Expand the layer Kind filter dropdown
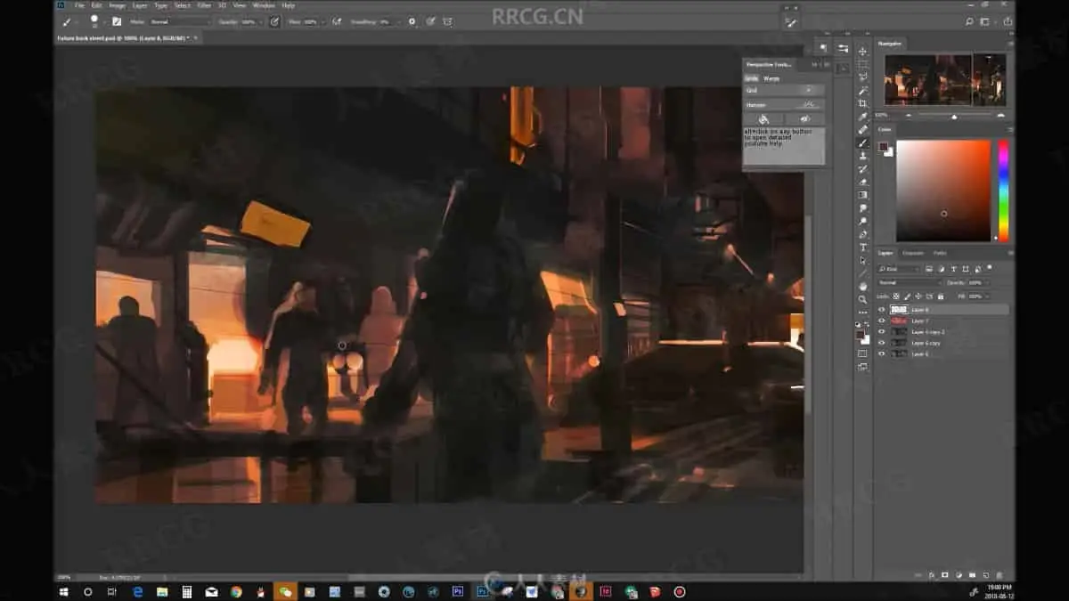Viewport: 1069px width, 601px height. 898,269
